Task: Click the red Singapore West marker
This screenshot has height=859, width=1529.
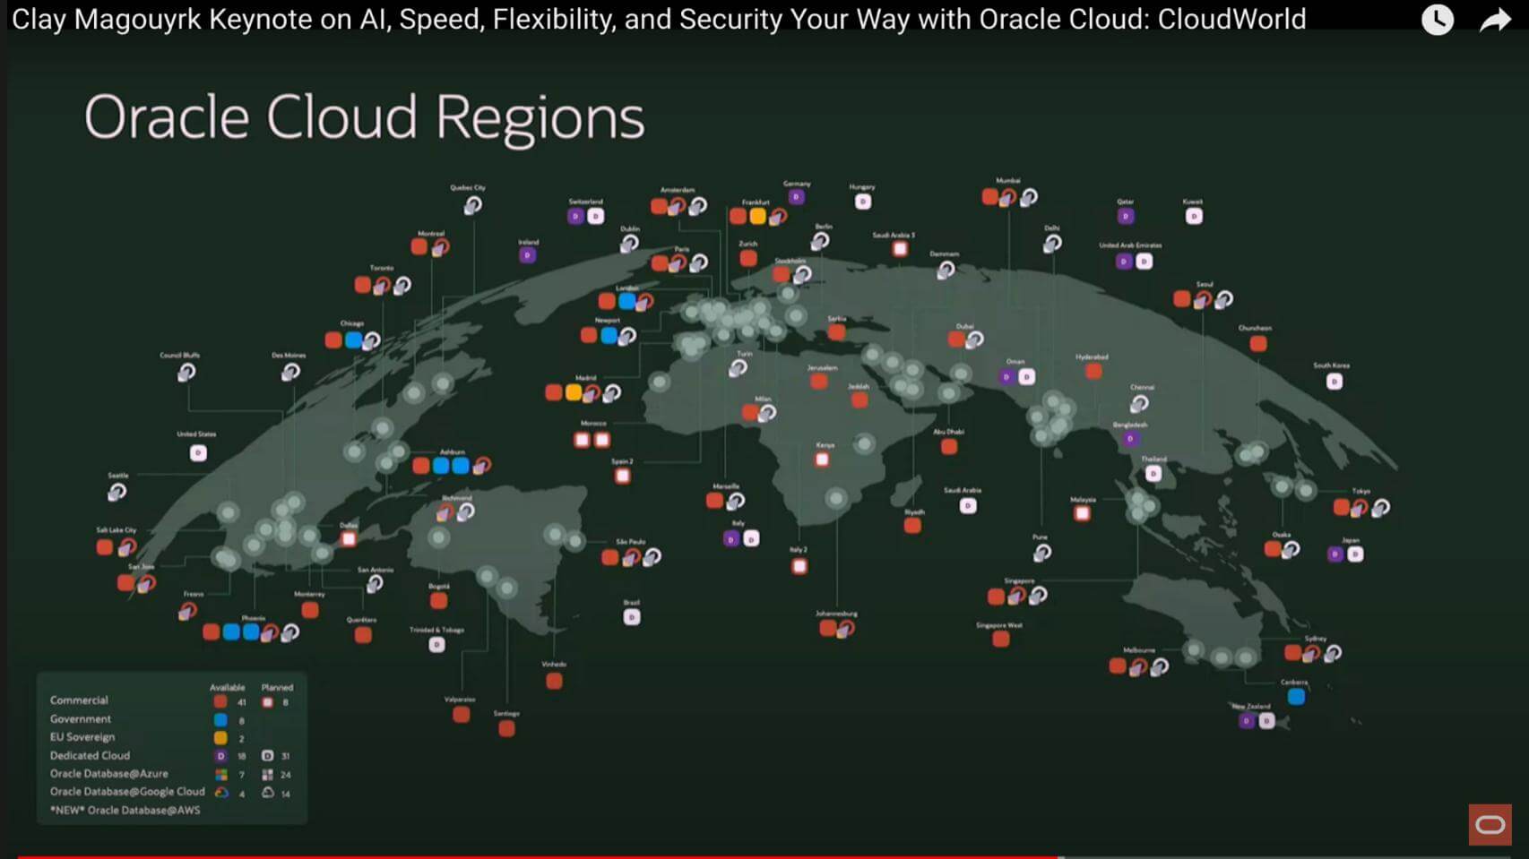Action: coord(1001,639)
